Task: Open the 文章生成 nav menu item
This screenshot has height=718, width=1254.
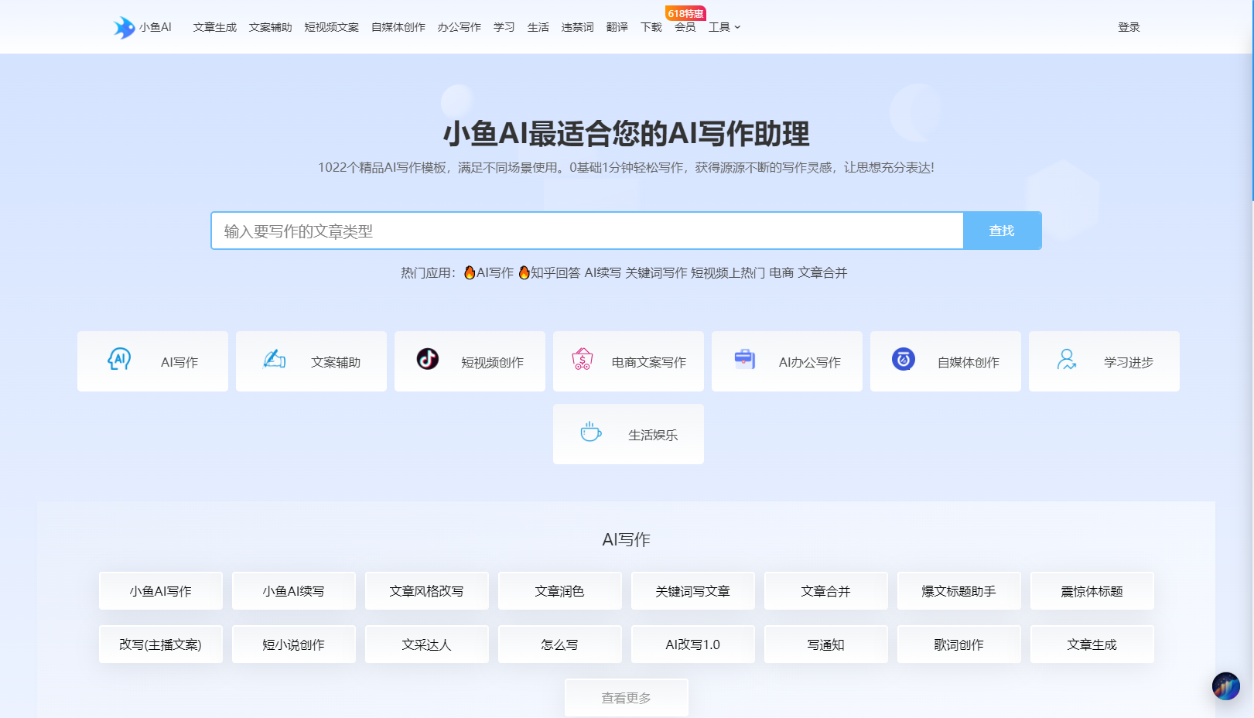Action: point(214,27)
